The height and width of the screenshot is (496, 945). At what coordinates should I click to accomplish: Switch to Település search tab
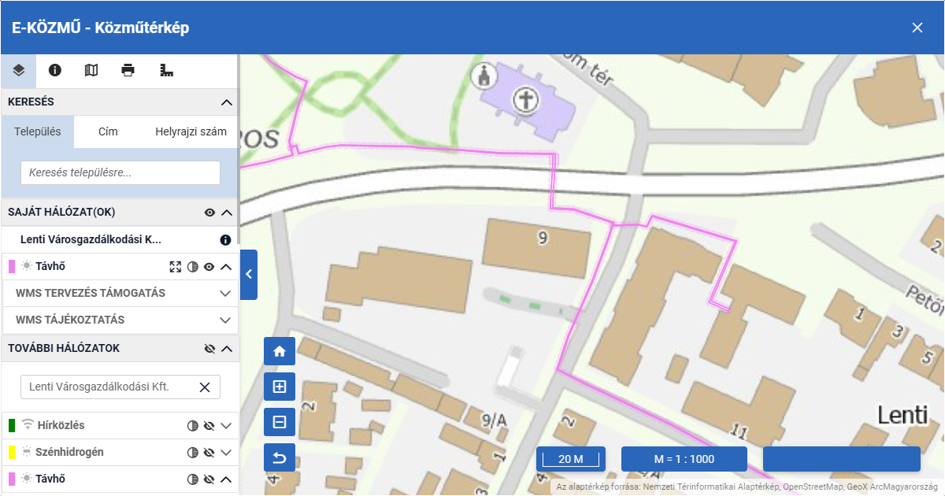point(38,131)
